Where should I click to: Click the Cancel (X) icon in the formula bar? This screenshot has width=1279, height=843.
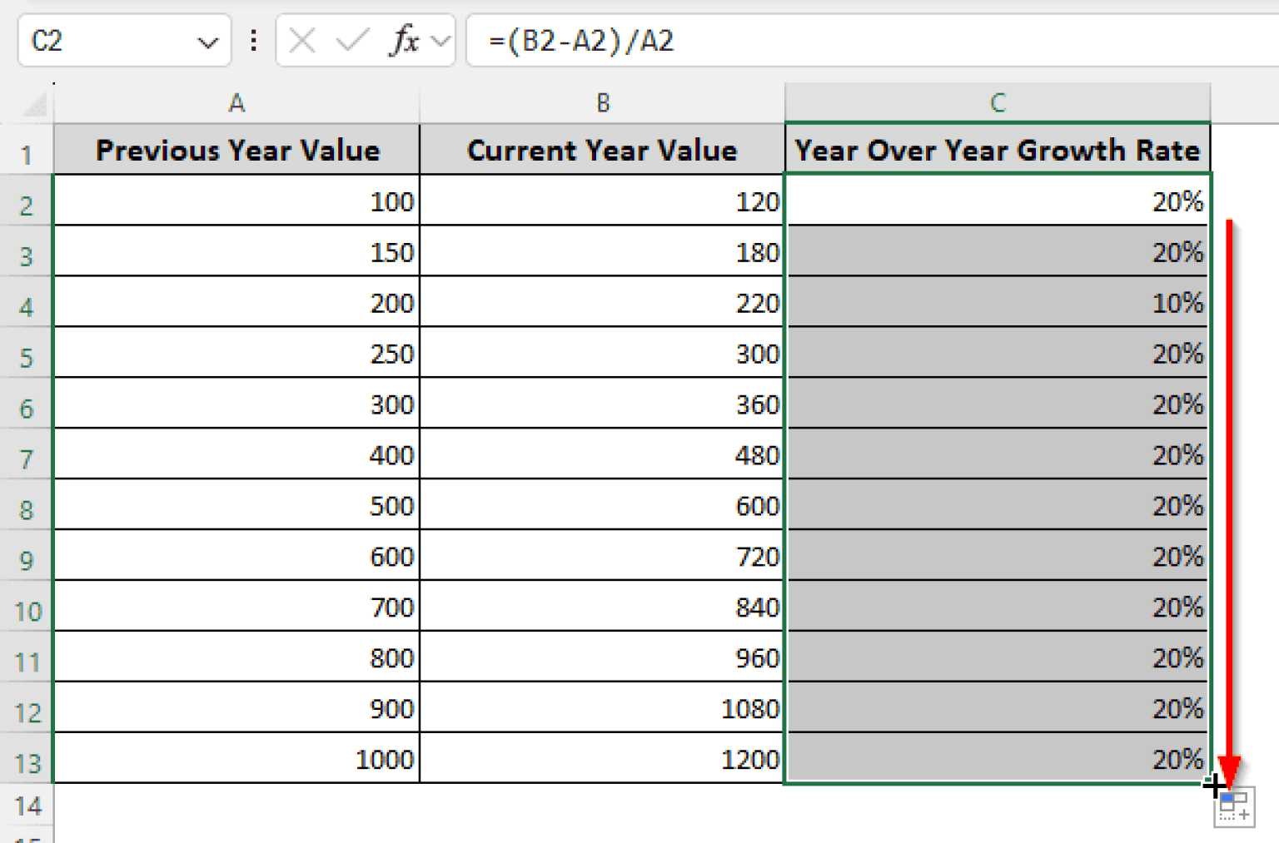click(303, 41)
